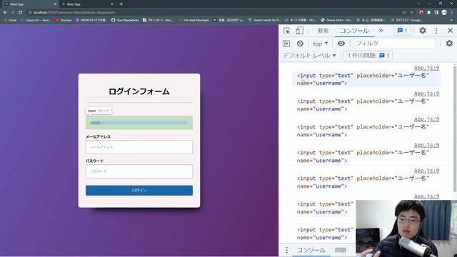Open the Chrome three-dot menu
This screenshot has width=457, height=257.
452,13
